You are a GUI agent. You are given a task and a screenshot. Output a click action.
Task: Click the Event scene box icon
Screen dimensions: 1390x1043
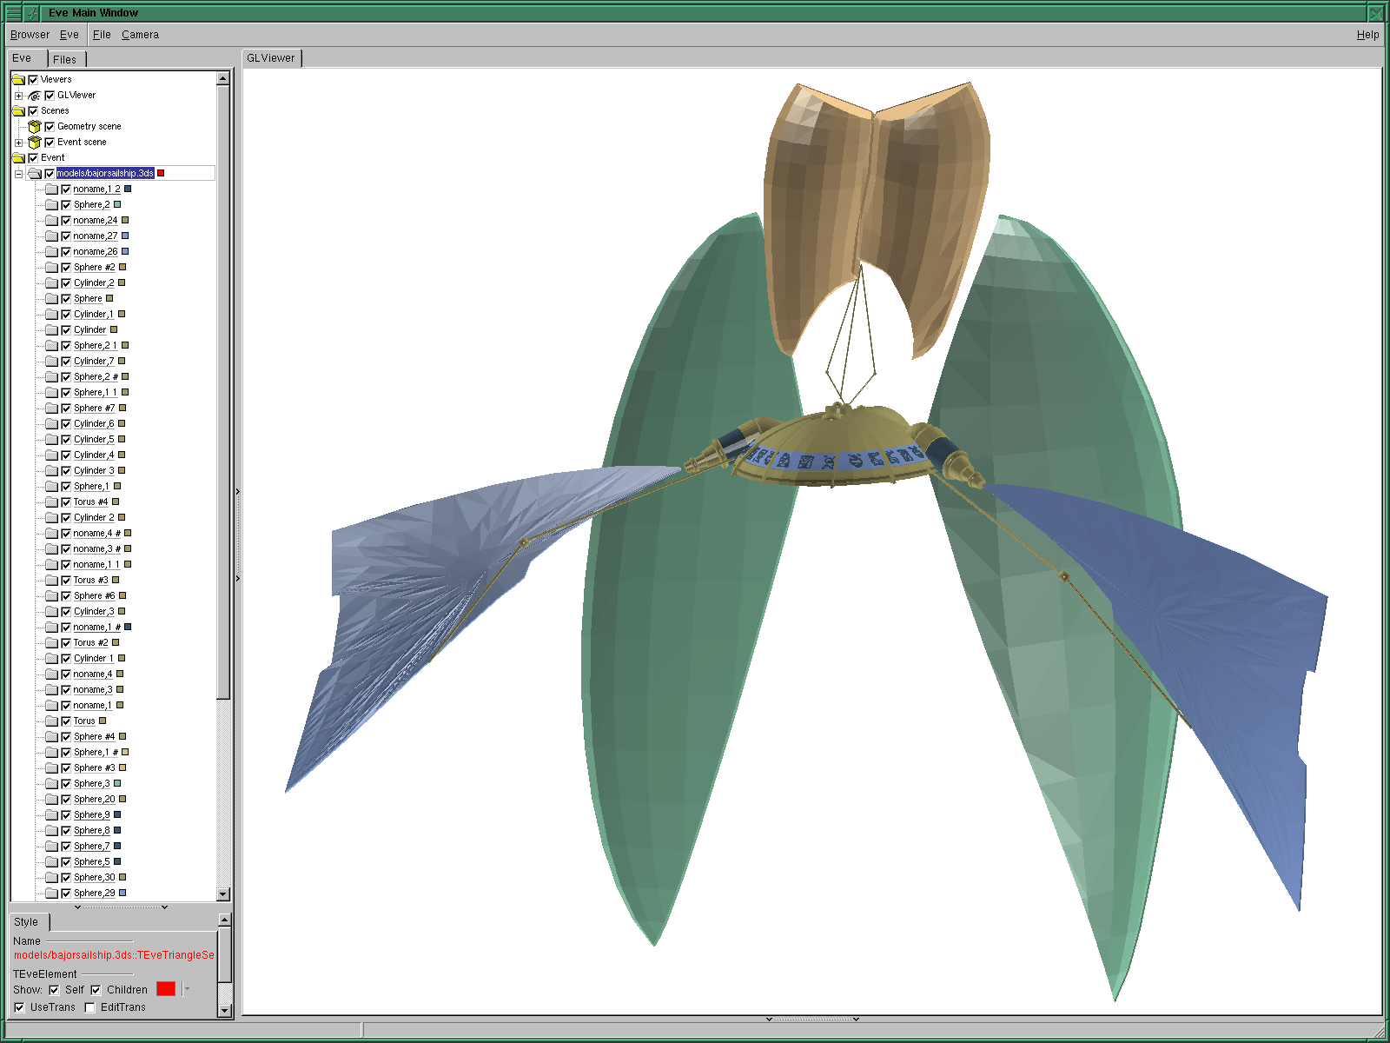pyautogui.click(x=35, y=143)
